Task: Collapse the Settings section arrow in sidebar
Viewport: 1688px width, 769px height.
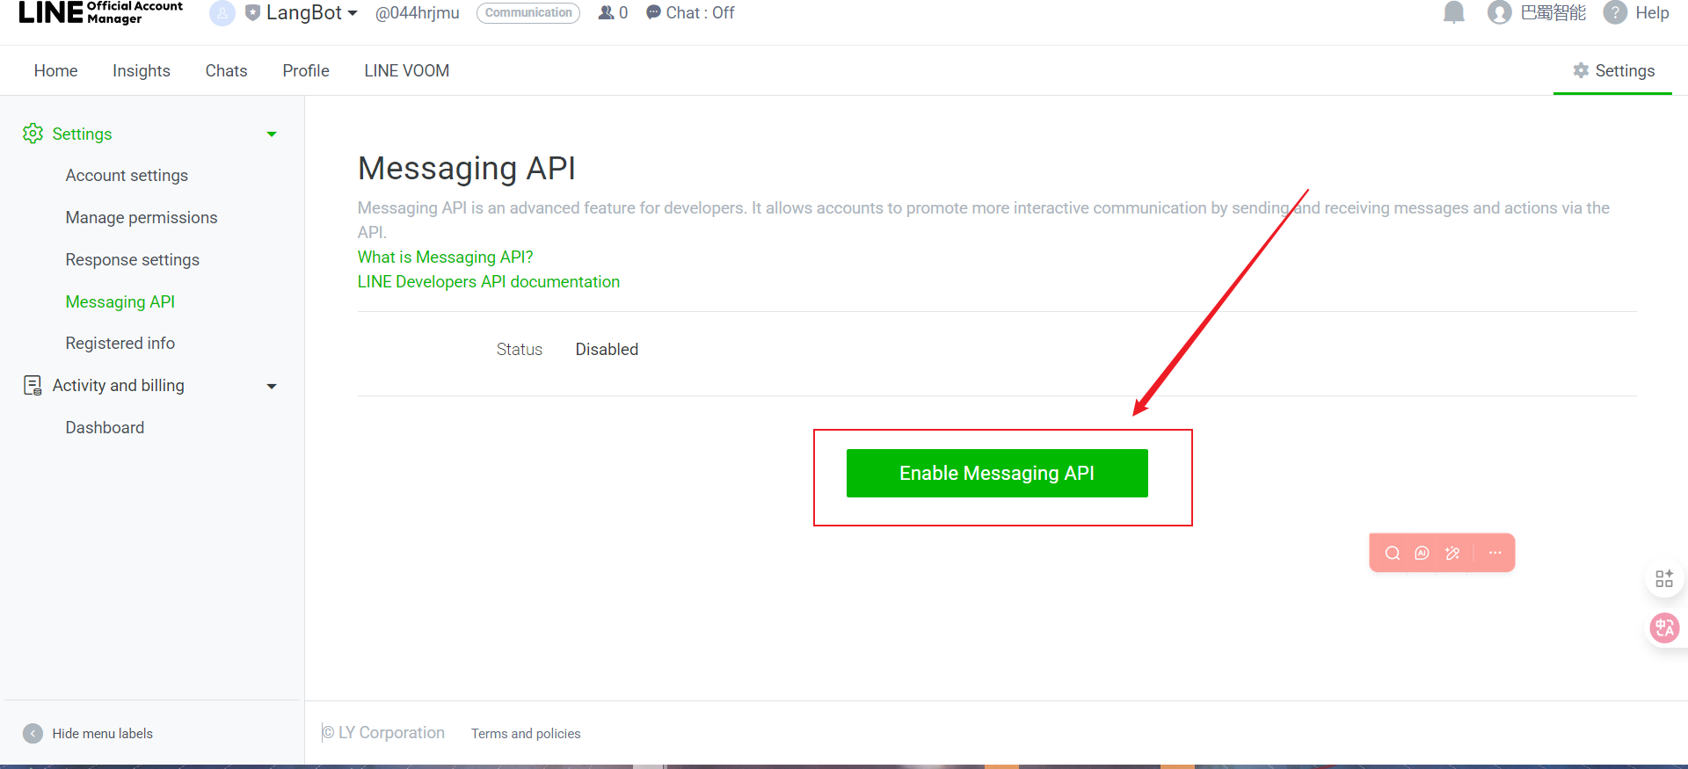Action: (272, 134)
